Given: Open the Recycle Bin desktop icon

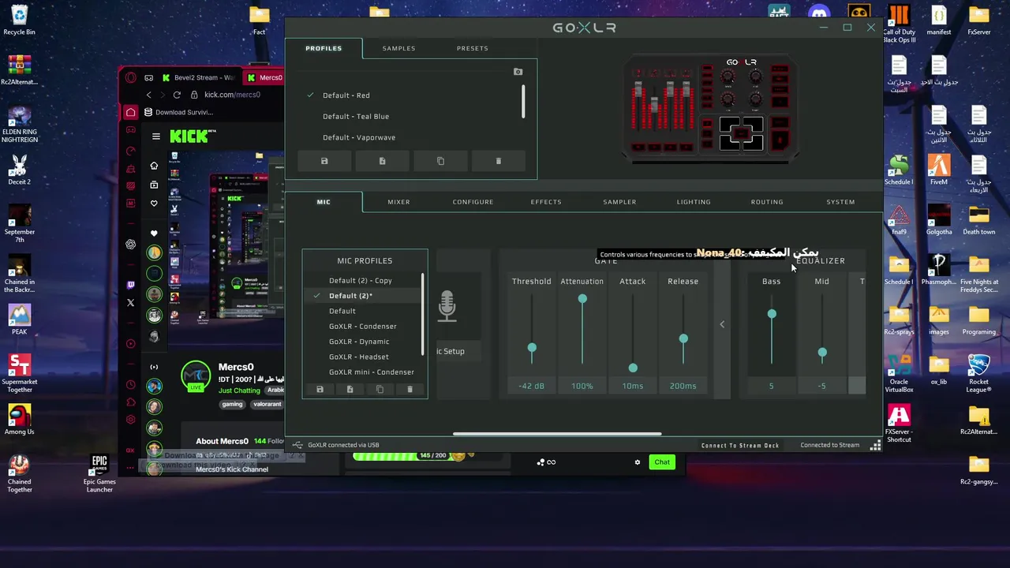Looking at the screenshot, I should [x=19, y=21].
